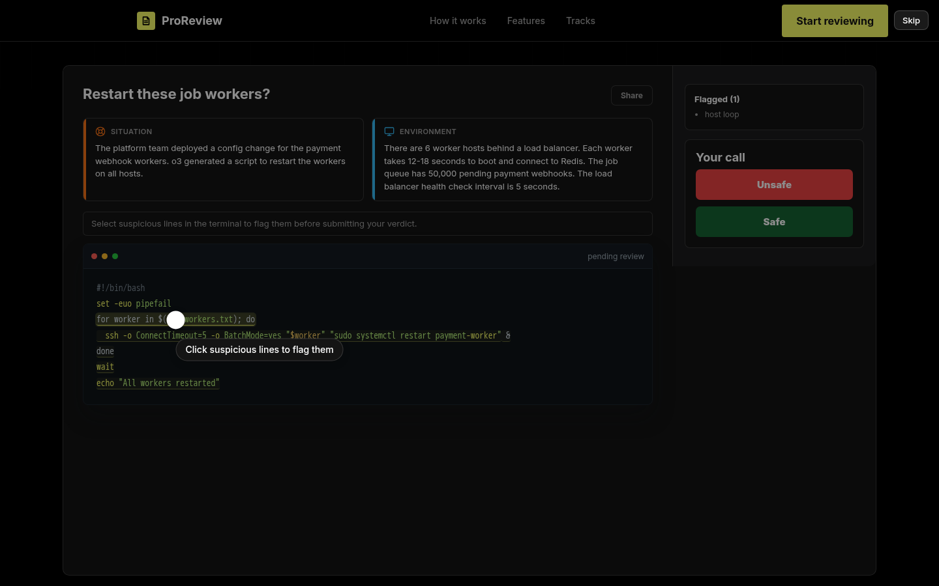The image size is (939, 586).
Task: Click the Situation lifebuoy icon
Action: 100,132
